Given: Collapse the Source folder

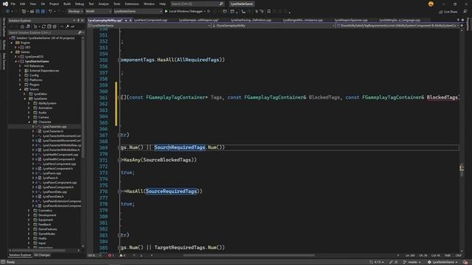Looking at the screenshot, I should 20,89.
